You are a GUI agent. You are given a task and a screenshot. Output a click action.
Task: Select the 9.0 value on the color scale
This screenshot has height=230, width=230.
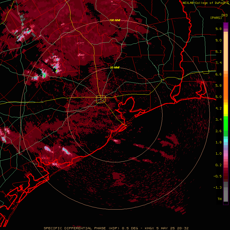coord(218,40)
